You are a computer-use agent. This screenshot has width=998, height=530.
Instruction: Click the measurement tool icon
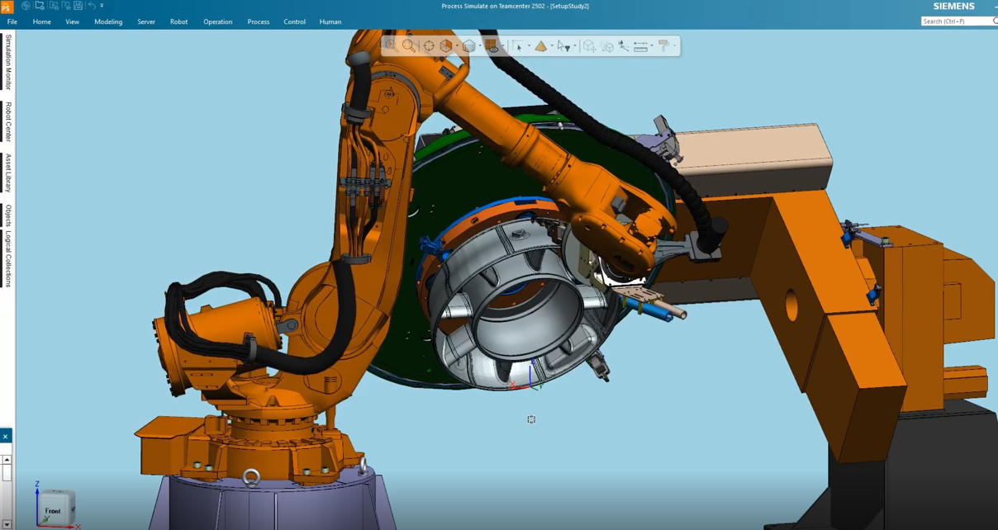click(x=641, y=47)
